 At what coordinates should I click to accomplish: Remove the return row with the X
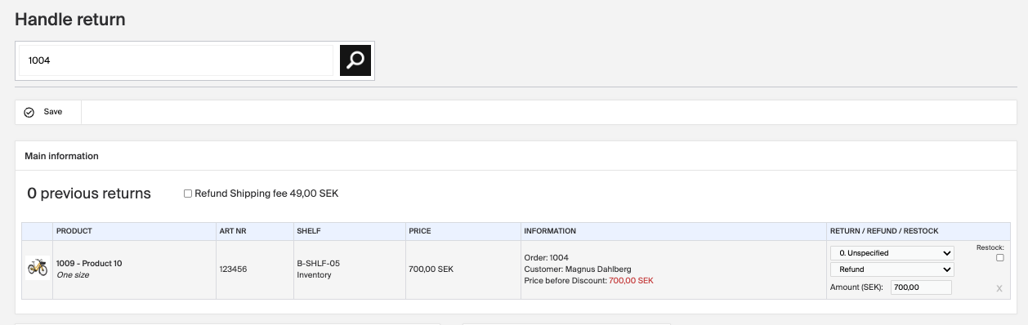[x=999, y=288]
